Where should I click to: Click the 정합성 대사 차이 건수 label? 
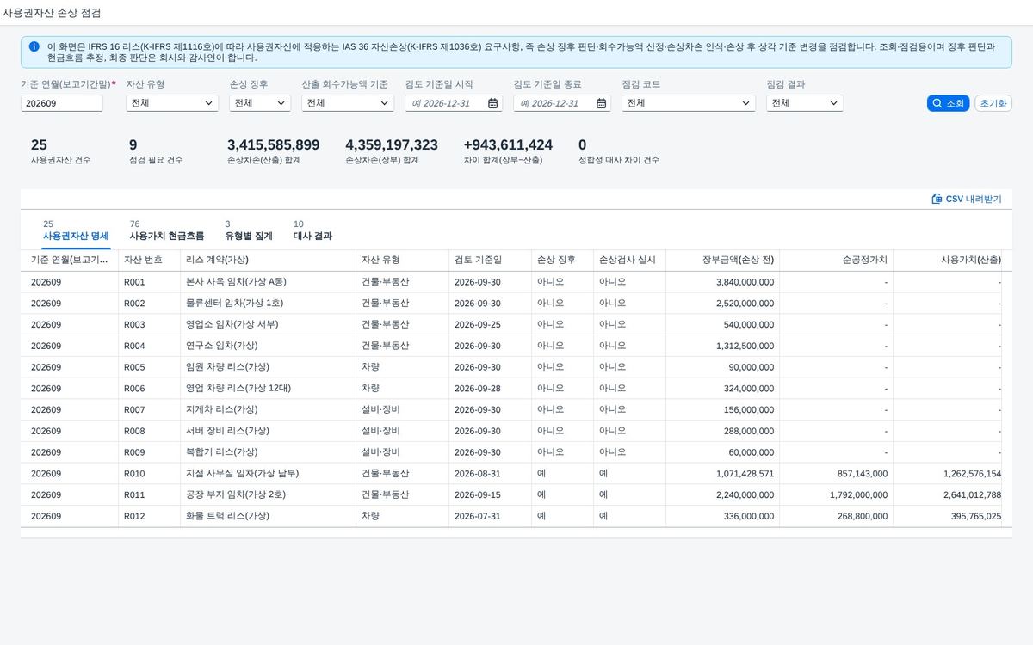pos(619,160)
